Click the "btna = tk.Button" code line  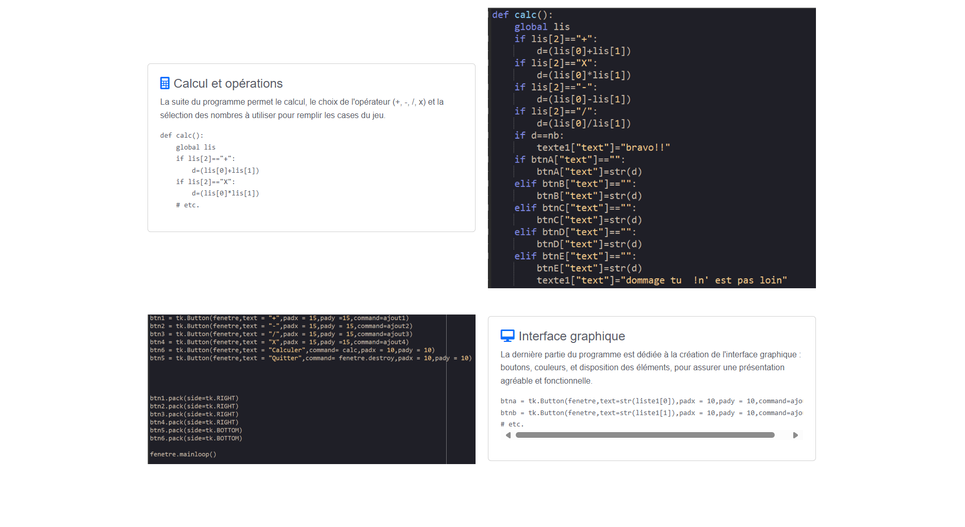[650, 401]
